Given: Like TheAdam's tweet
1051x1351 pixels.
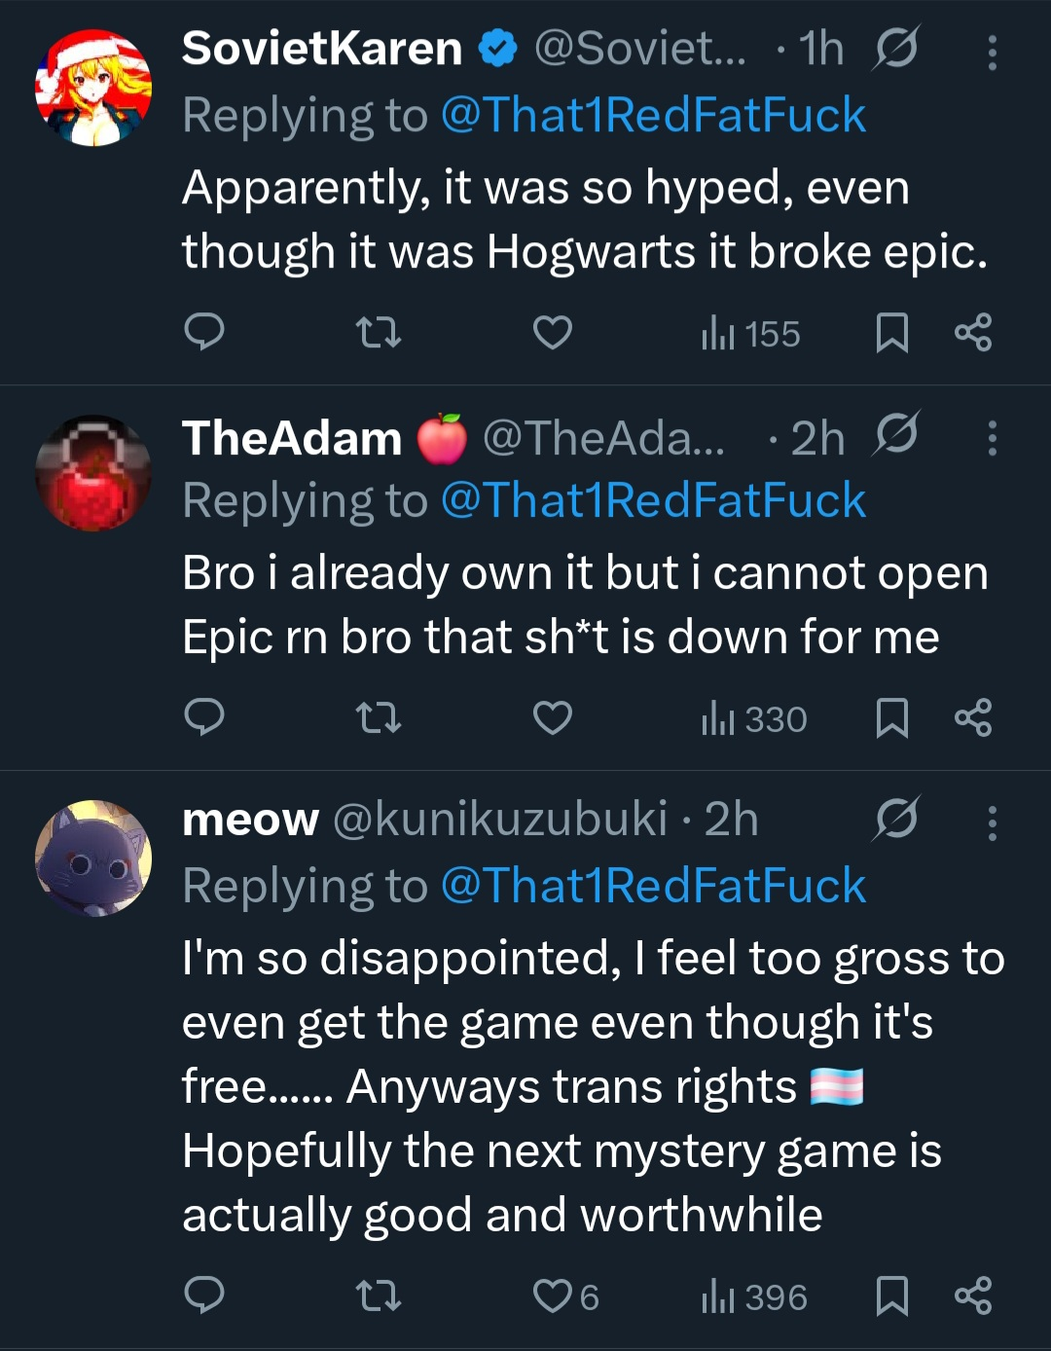Looking at the screenshot, I should coord(553,718).
